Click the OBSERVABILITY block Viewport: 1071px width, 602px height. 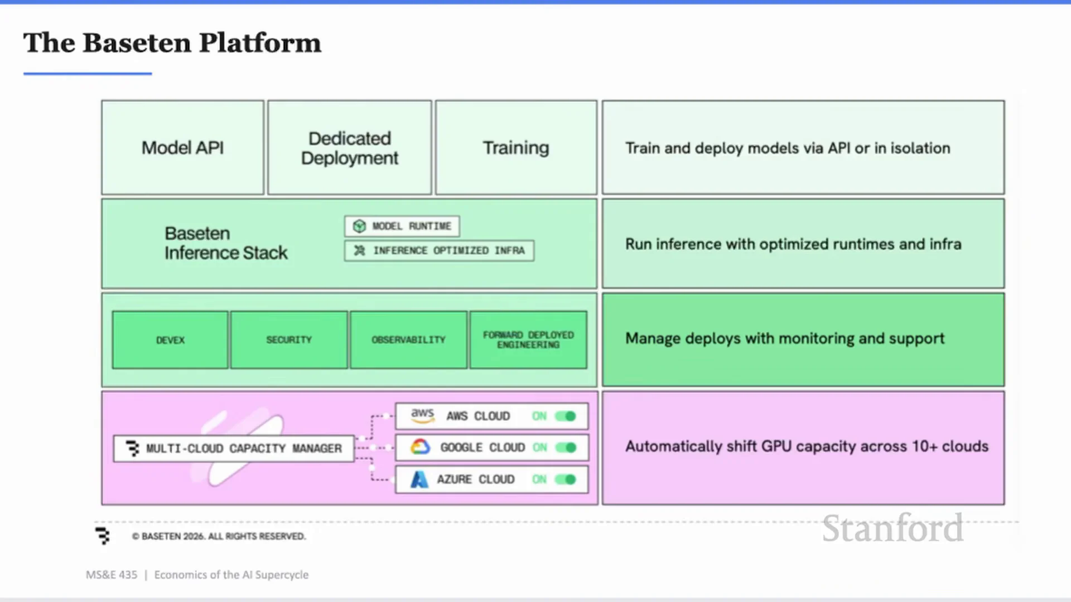tap(409, 340)
